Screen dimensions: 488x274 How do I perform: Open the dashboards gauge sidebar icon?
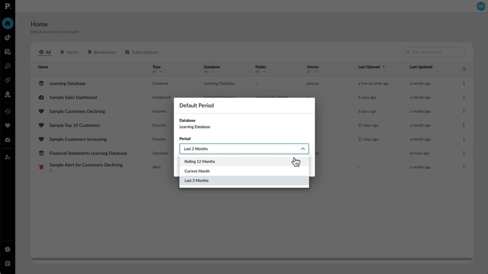coord(7,140)
